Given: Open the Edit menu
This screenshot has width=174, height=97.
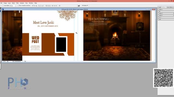Looking at the screenshot, I should pos(1,3).
